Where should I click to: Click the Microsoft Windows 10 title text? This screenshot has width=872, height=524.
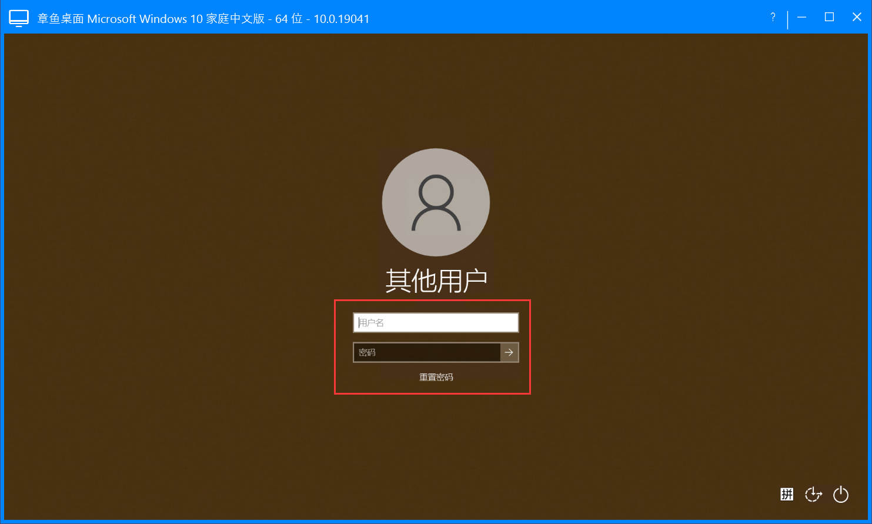[145, 19]
